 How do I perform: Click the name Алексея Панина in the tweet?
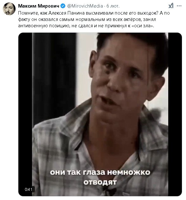[67, 13]
